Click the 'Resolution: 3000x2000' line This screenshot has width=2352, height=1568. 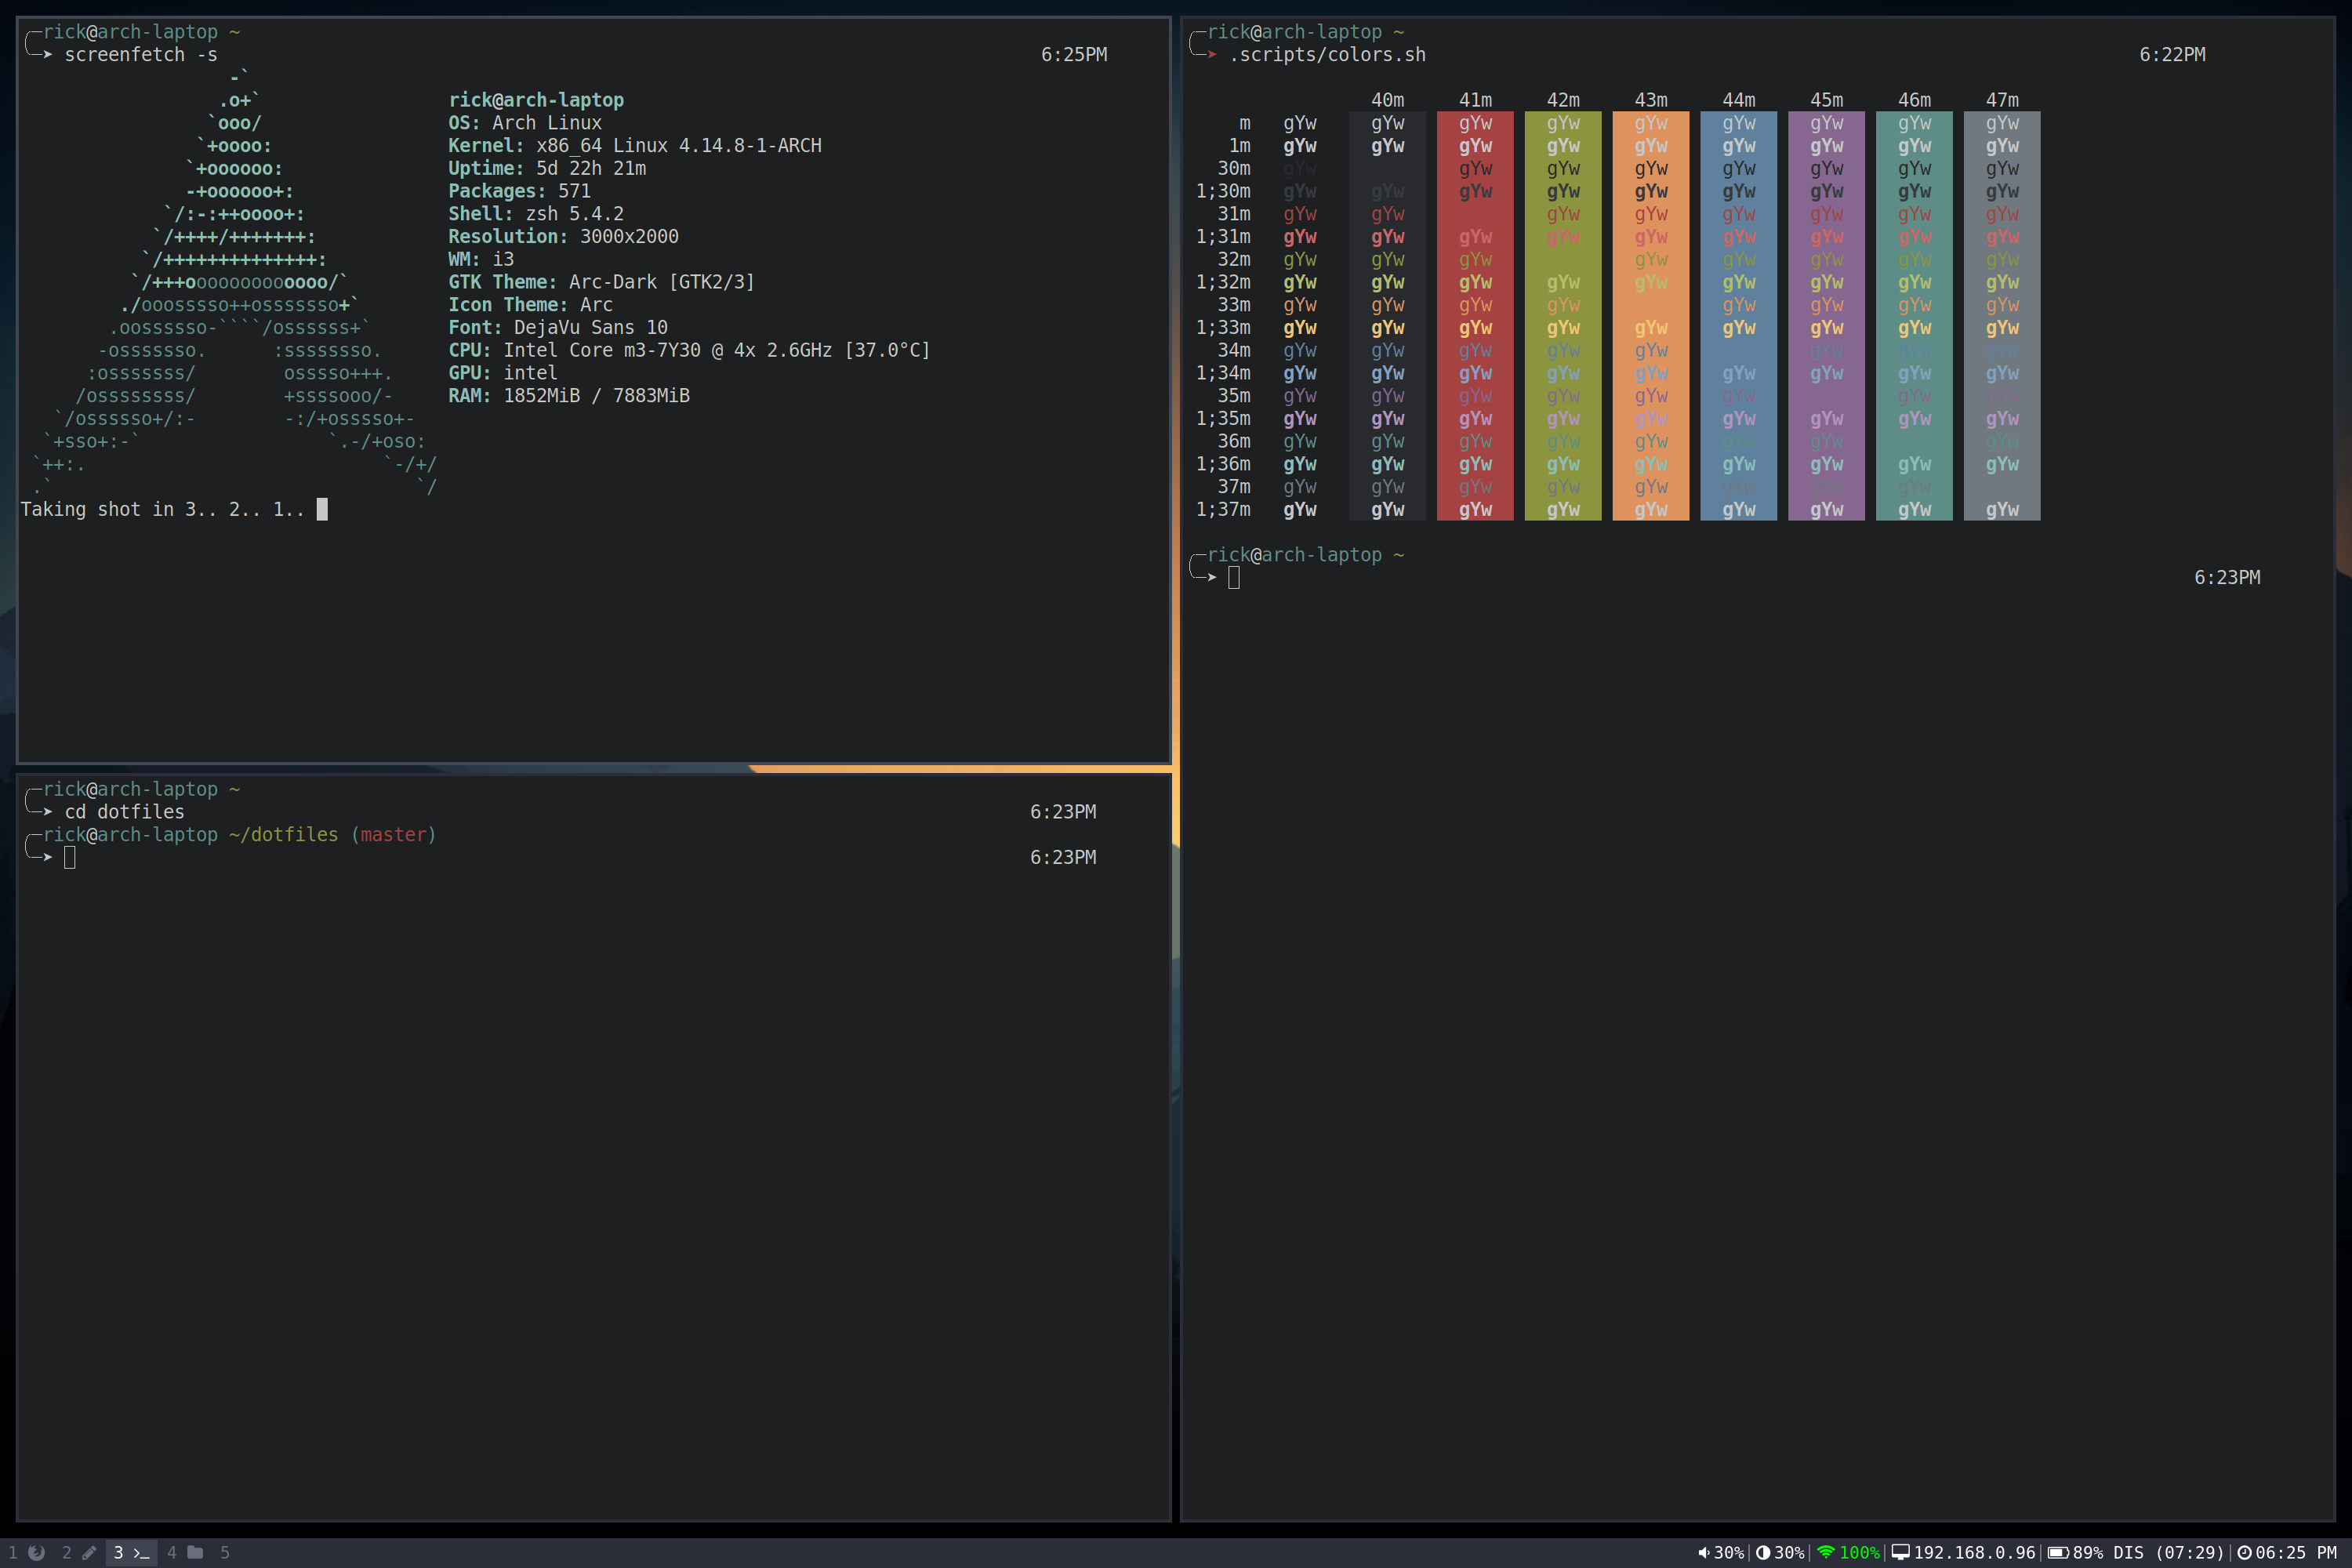click(563, 237)
